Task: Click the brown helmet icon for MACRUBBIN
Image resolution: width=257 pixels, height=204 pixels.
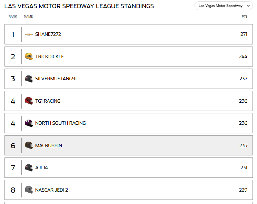Action: [x=29, y=145]
